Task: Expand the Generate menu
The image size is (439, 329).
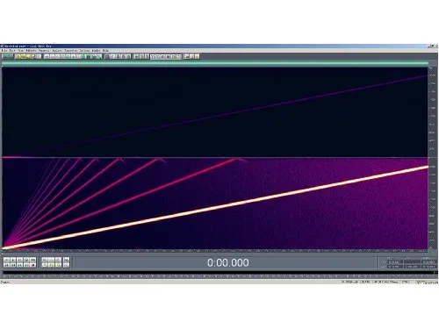Action: (44, 51)
